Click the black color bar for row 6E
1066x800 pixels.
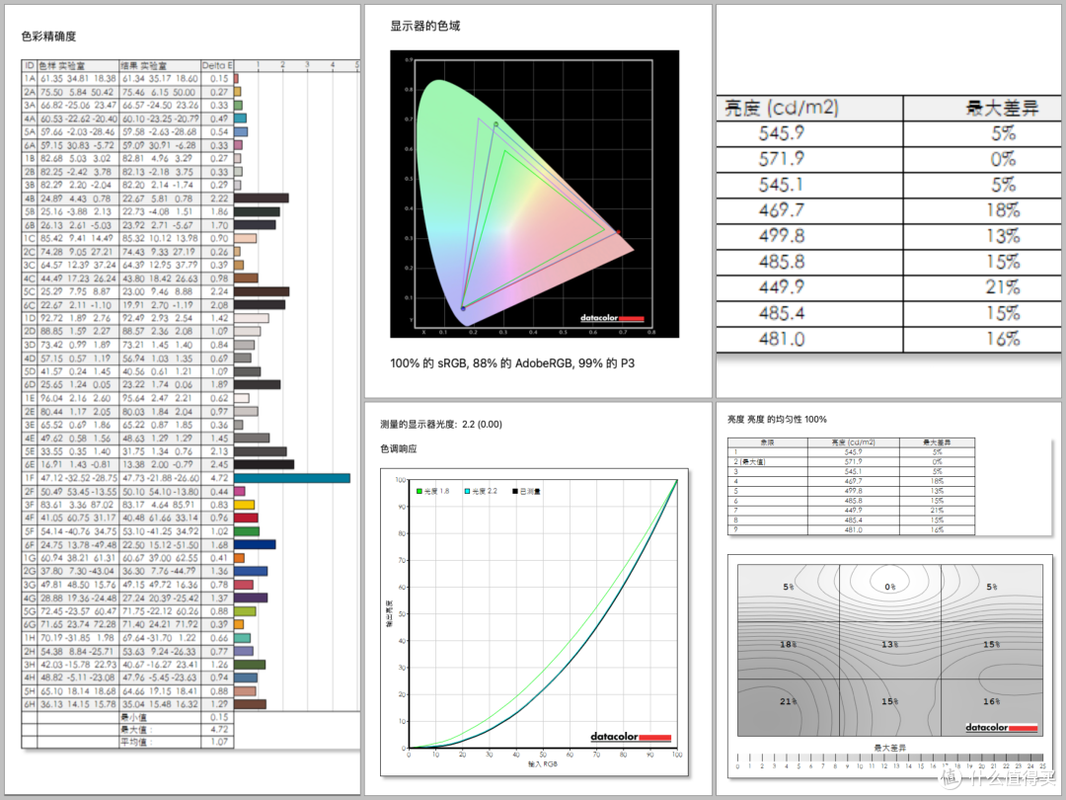[264, 464]
